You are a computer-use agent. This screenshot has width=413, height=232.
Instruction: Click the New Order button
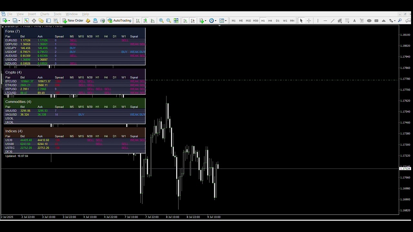[73, 21]
